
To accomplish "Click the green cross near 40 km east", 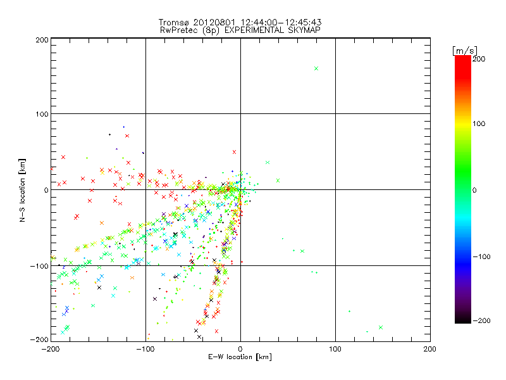I will click(x=278, y=180).
